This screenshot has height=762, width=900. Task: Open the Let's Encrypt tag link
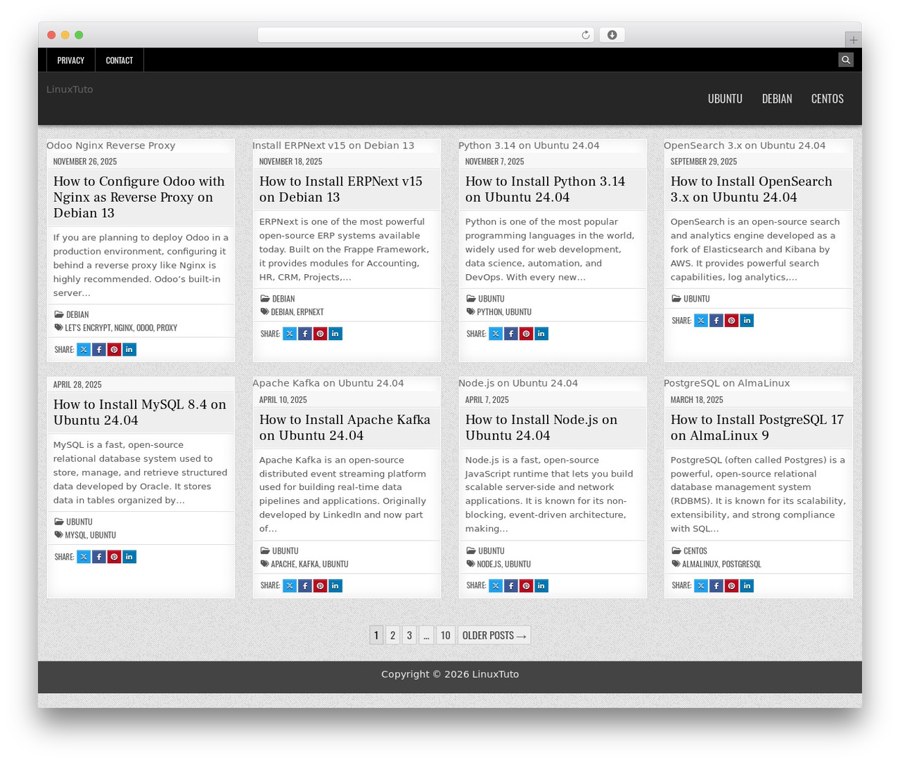(x=88, y=328)
